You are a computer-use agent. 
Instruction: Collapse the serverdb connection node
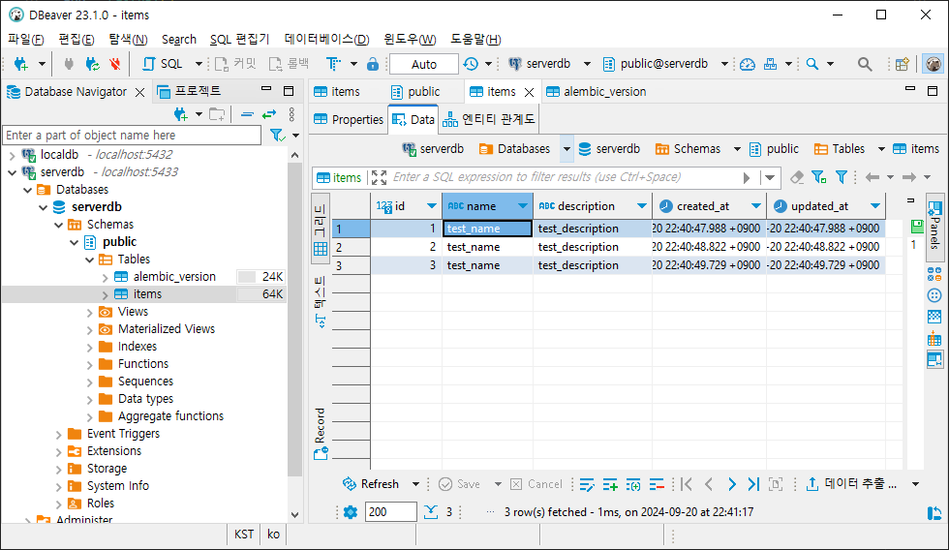point(12,172)
